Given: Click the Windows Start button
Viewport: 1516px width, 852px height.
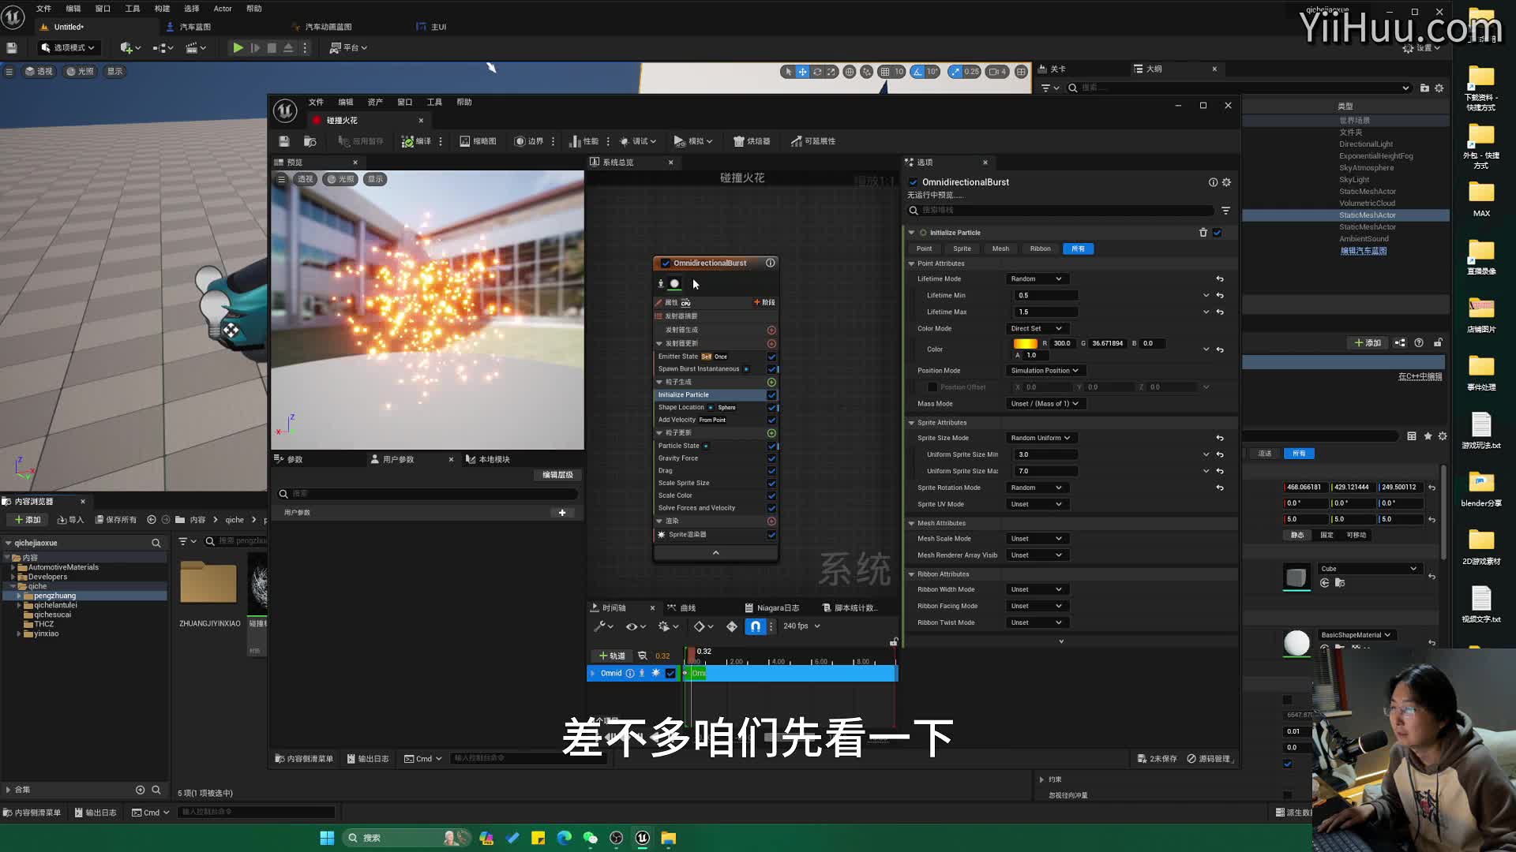Looking at the screenshot, I should pos(327,838).
